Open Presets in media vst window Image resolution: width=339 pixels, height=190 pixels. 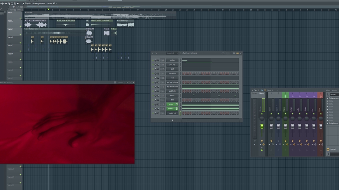click(x=120, y=82)
